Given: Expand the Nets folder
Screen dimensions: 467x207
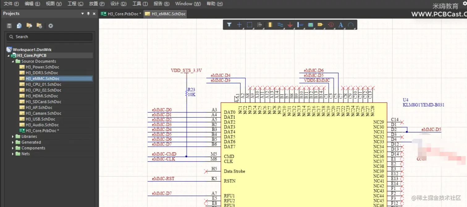Looking at the screenshot, I should pyautogui.click(x=13, y=154).
